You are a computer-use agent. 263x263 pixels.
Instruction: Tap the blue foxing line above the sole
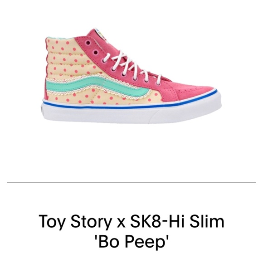click(x=130, y=104)
